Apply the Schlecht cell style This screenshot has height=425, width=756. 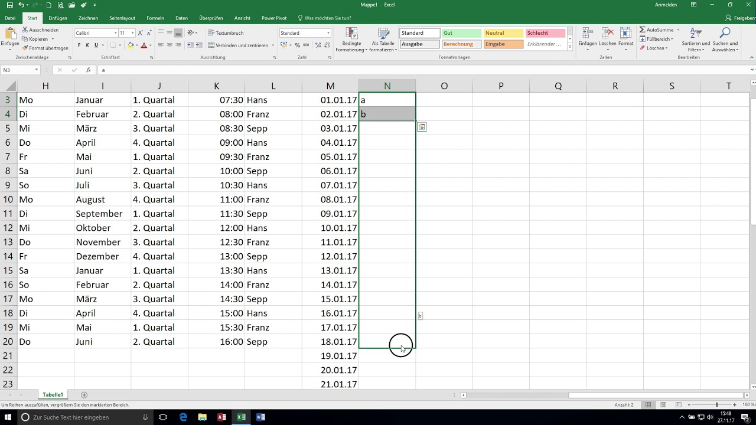pos(545,33)
